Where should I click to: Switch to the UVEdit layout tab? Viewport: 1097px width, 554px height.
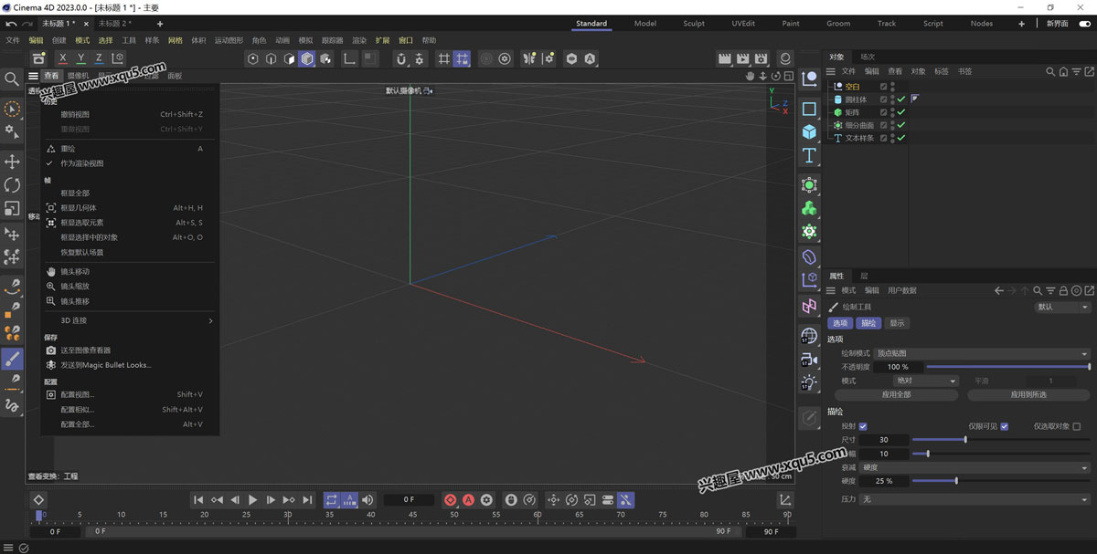tap(743, 23)
